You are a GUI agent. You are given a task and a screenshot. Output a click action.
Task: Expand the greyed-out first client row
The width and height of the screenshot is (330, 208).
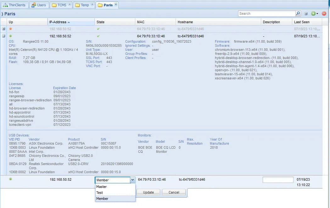pos(3,29)
